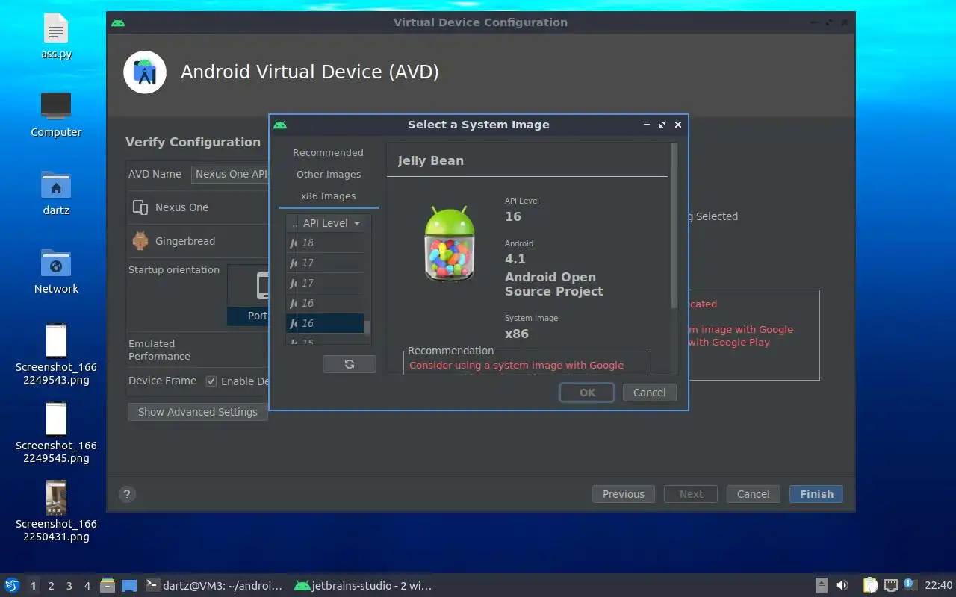This screenshot has width=956, height=597.
Task: Select Screenshot_1662250431.png on desktop
Action: point(56,511)
